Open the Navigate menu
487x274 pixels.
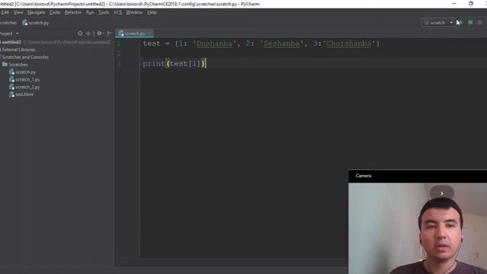(x=36, y=12)
